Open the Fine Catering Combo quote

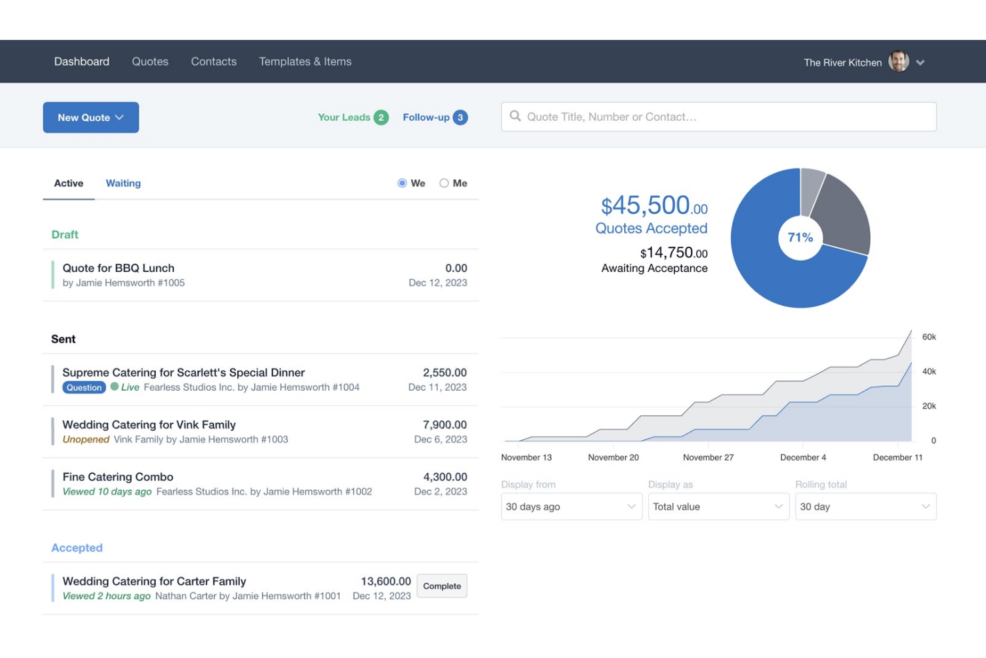[x=117, y=477]
